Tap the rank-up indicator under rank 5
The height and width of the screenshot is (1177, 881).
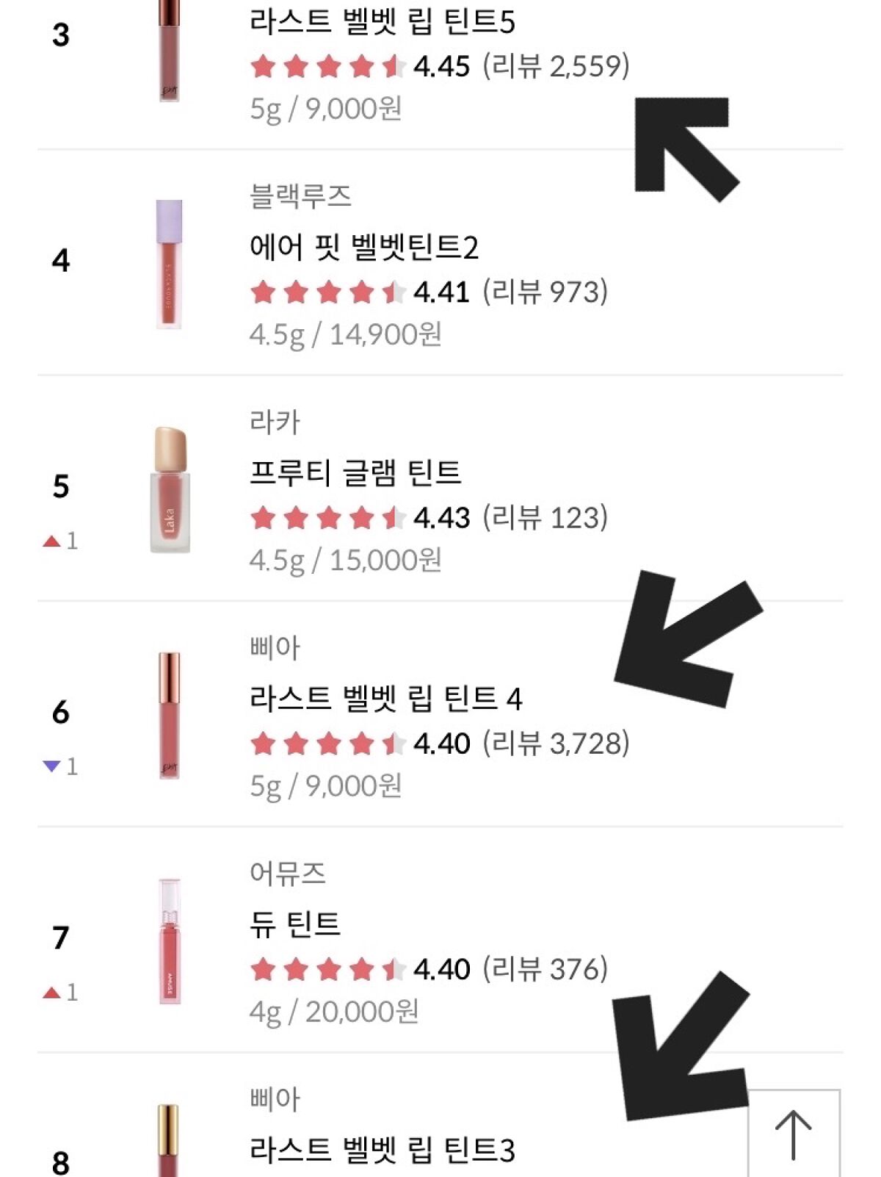[60, 541]
